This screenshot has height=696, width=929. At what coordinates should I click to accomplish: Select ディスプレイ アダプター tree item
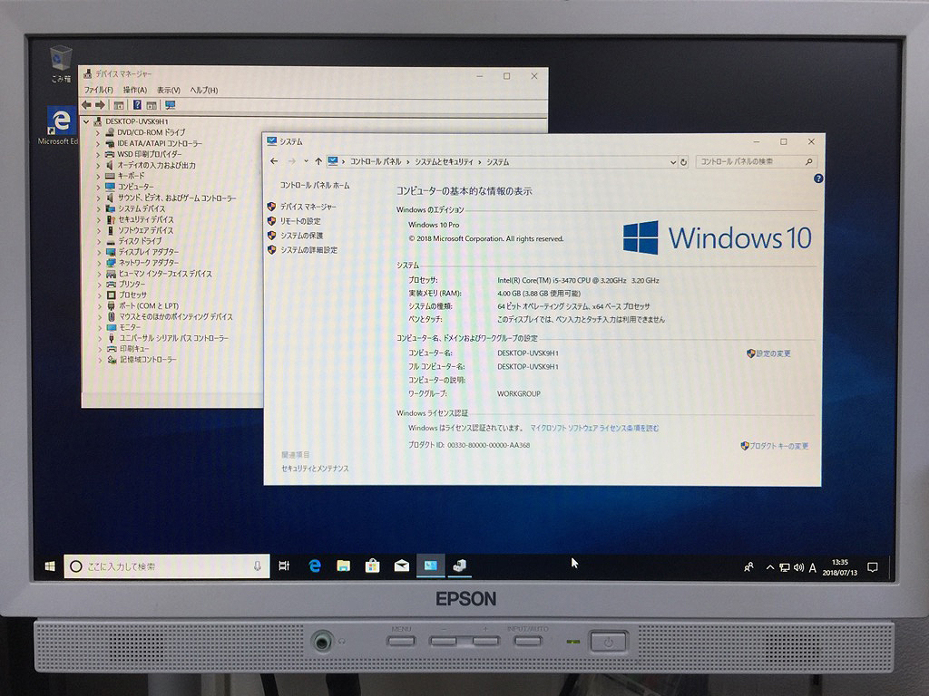pyautogui.click(x=148, y=252)
